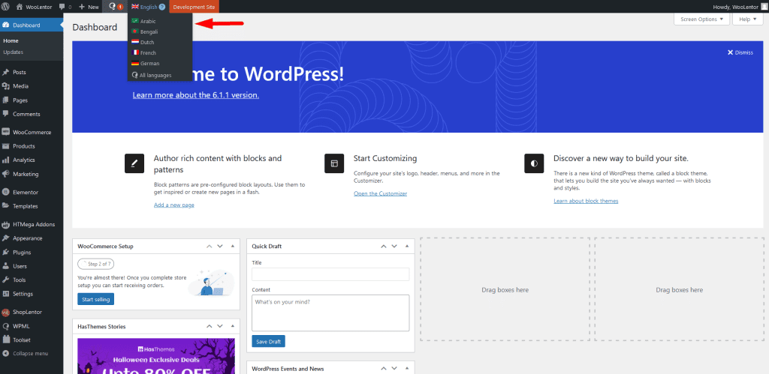Click the Products box icon
769x374 pixels.
click(6, 146)
